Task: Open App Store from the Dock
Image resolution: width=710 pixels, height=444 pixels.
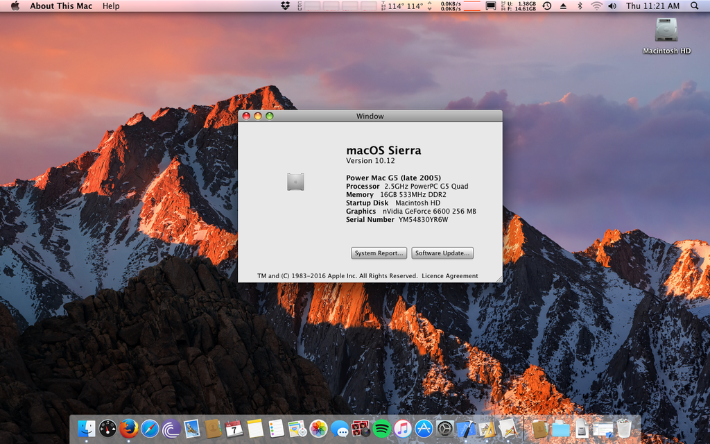Action: [424, 428]
